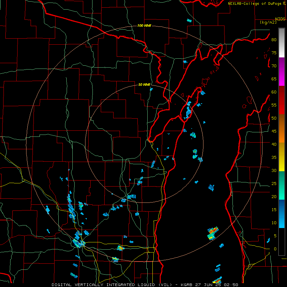Screen dimensions: 287x287
Task: Click the 45 value on the scale
Action: [274, 131]
